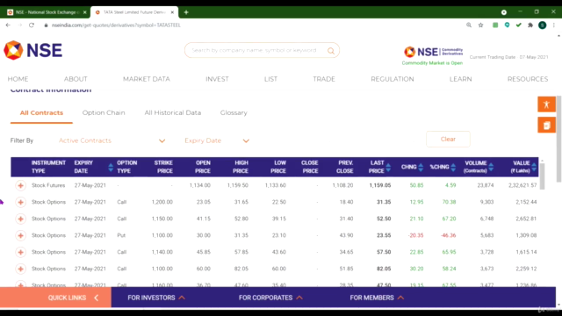Click the orange copy/document side button

click(546, 126)
